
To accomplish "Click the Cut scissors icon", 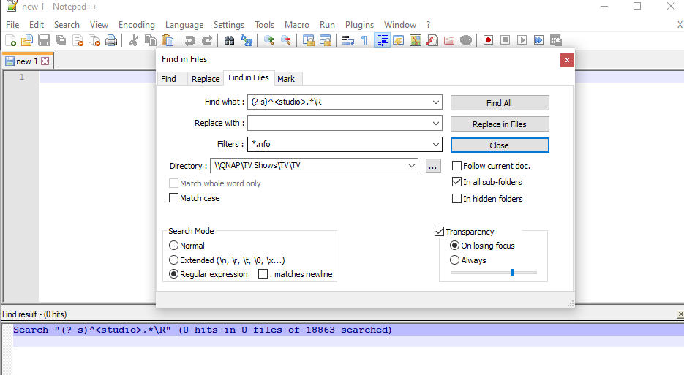I will [134, 40].
